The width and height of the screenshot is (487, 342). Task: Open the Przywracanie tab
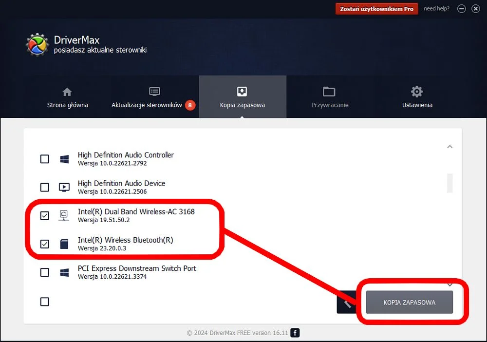pyautogui.click(x=330, y=97)
